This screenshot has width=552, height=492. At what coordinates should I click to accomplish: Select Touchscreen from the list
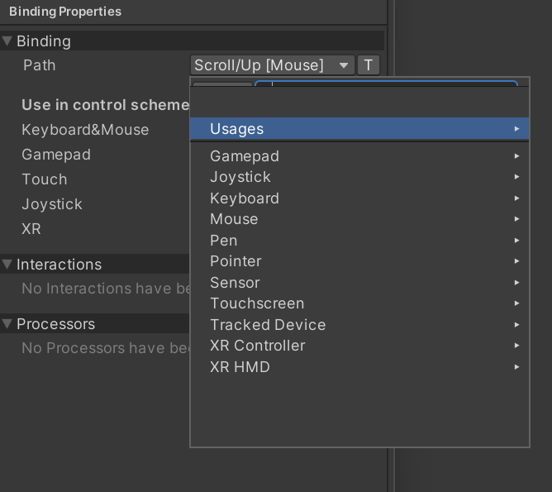click(257, 303)
